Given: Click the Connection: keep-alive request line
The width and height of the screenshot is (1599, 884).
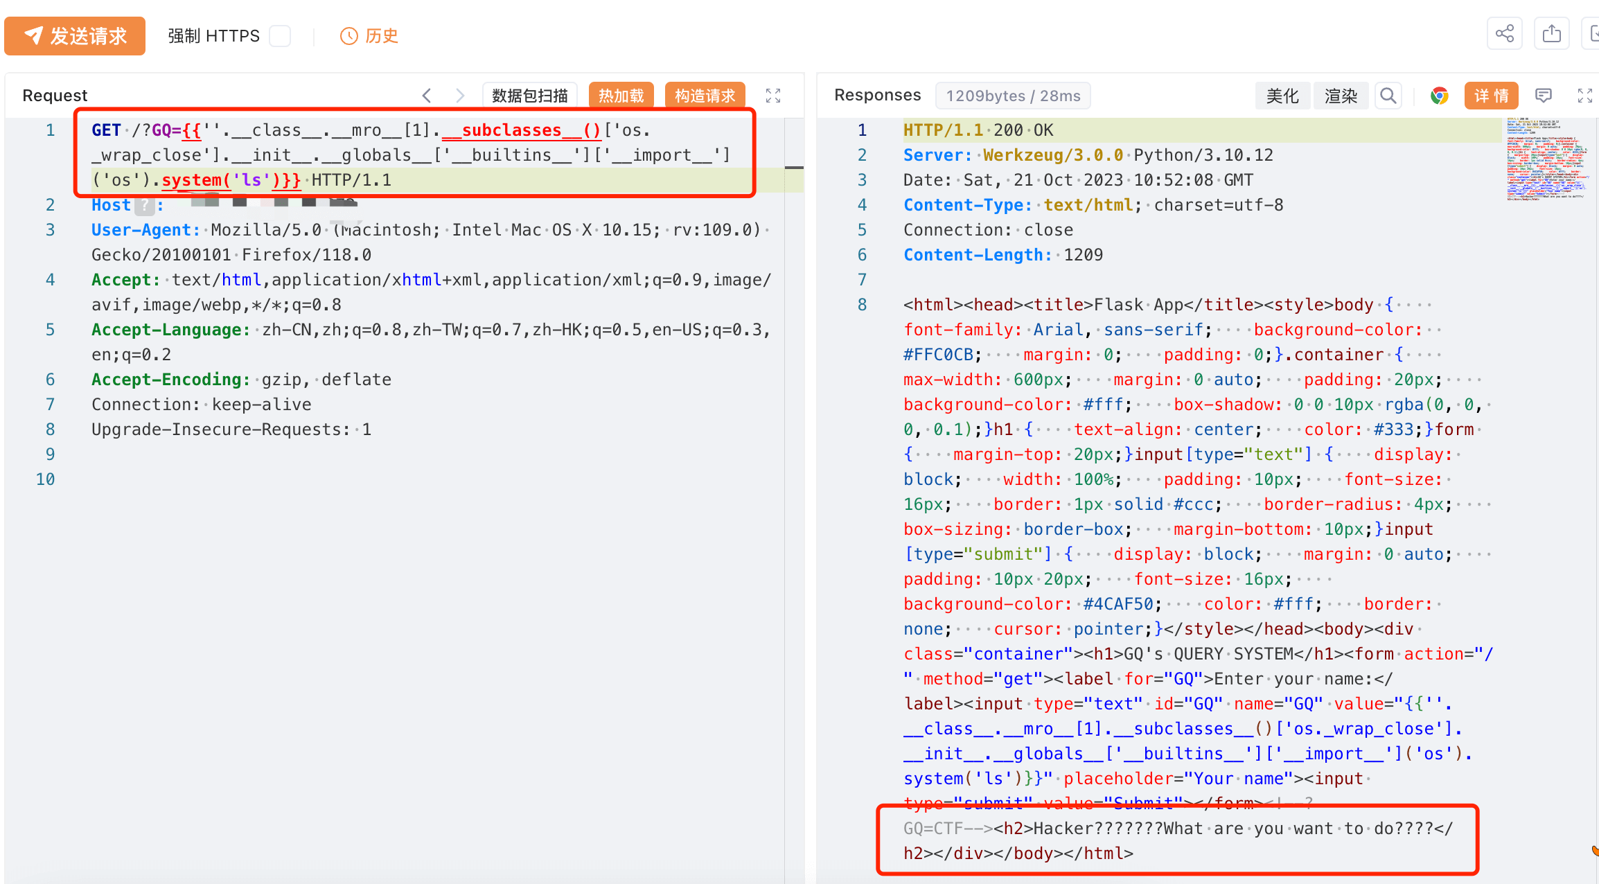Looking at the screenshot, I should 202,405.
